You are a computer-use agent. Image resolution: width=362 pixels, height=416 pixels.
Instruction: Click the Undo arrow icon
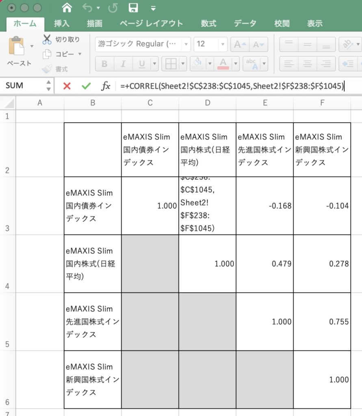[x=87, y=8]
